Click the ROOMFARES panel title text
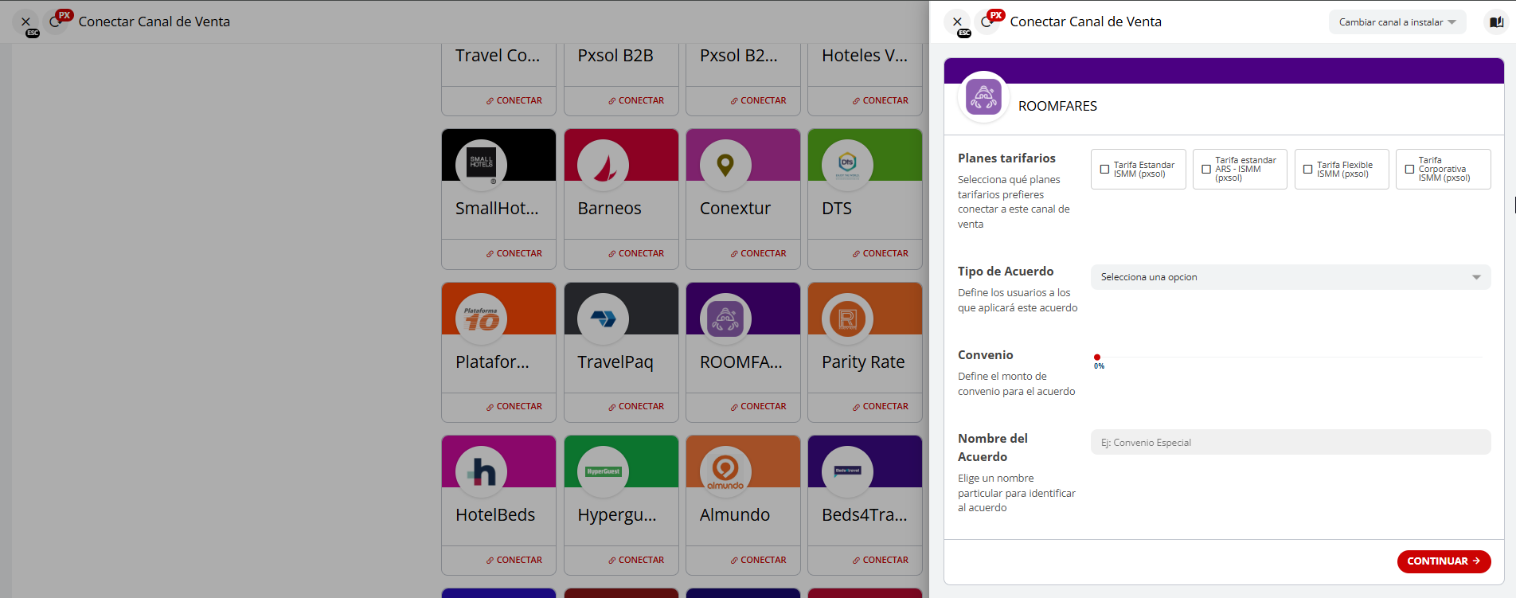The image size is (1516, 598). click(x=1057, y=106)
